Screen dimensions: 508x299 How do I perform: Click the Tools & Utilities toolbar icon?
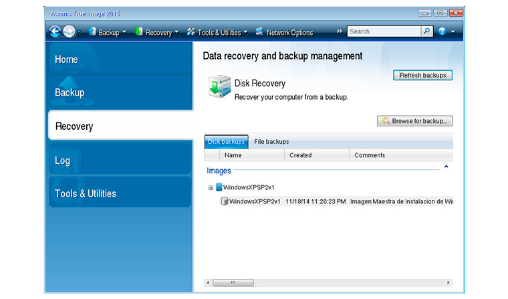point(190,31)
